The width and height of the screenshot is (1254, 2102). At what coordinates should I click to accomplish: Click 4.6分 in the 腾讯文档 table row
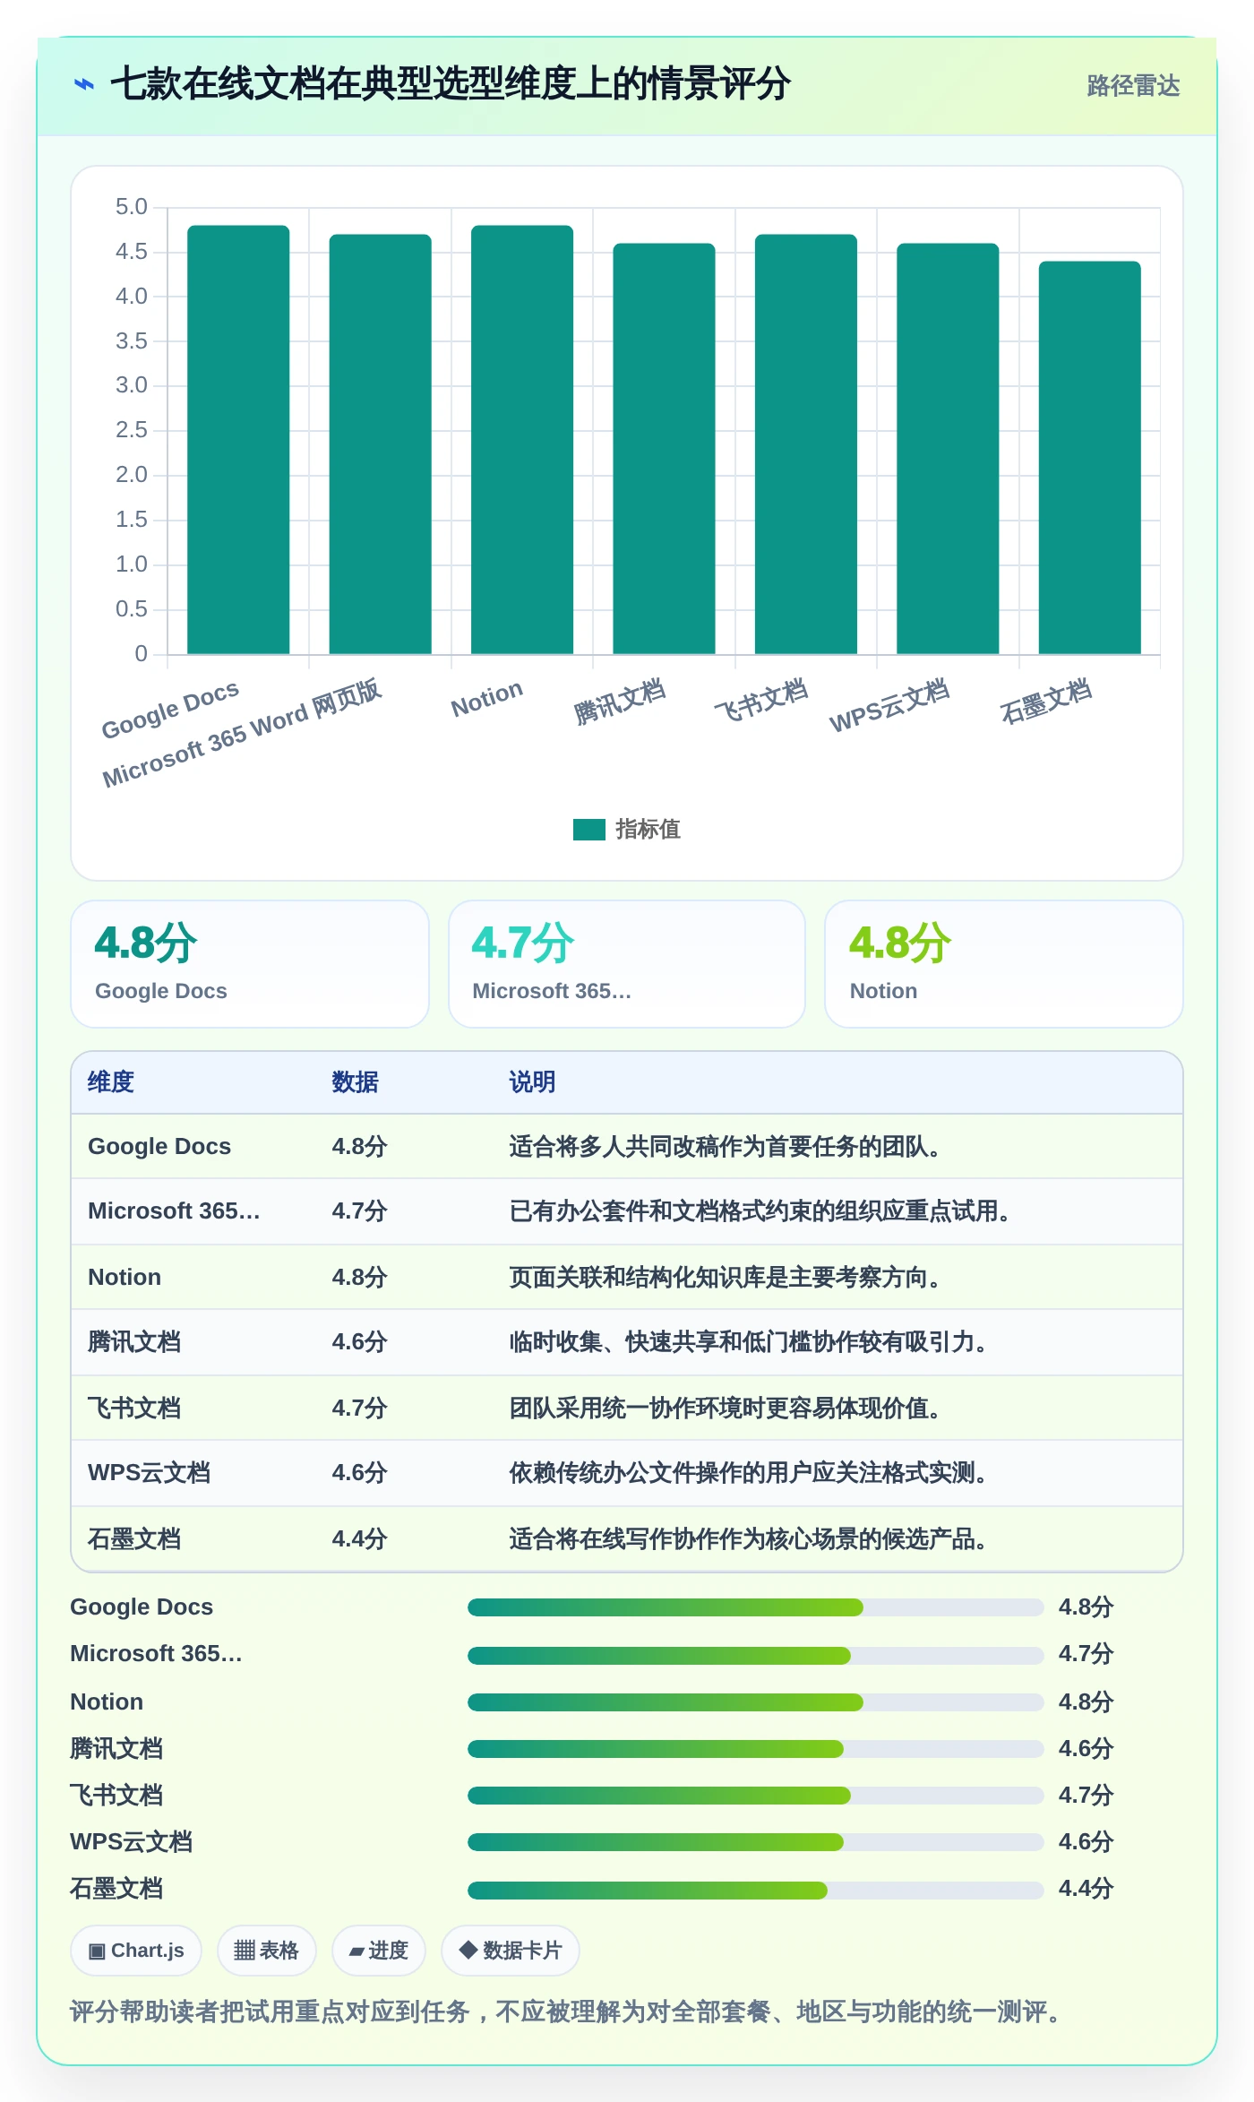coord(359,1342)
